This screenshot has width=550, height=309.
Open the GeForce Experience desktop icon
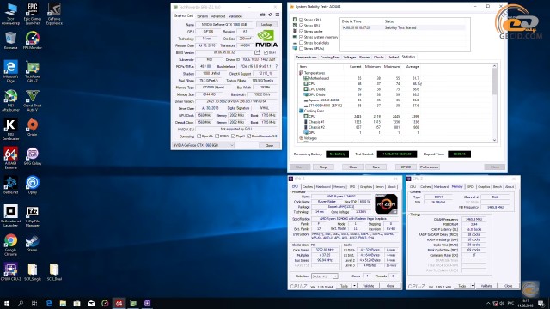[54, 14]
